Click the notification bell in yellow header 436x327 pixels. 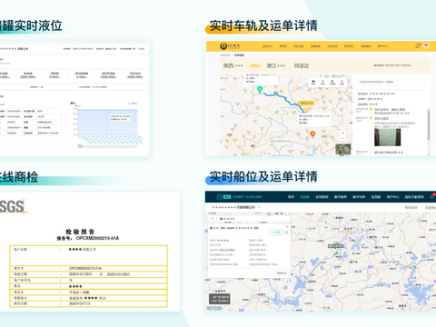pyautogui.click(x=418, y=46)
